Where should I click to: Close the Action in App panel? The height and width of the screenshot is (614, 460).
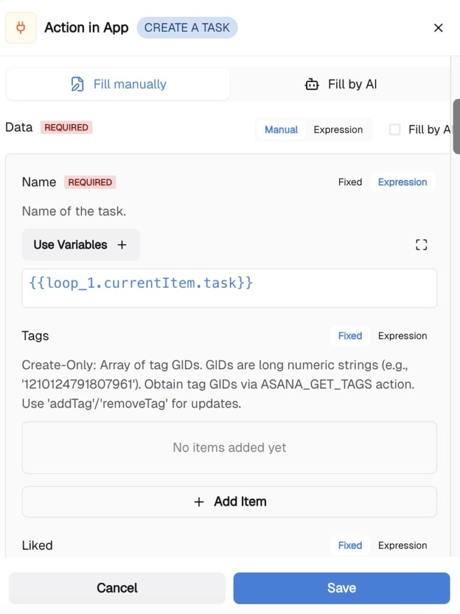pyautogui.click(x=438, y=28)
